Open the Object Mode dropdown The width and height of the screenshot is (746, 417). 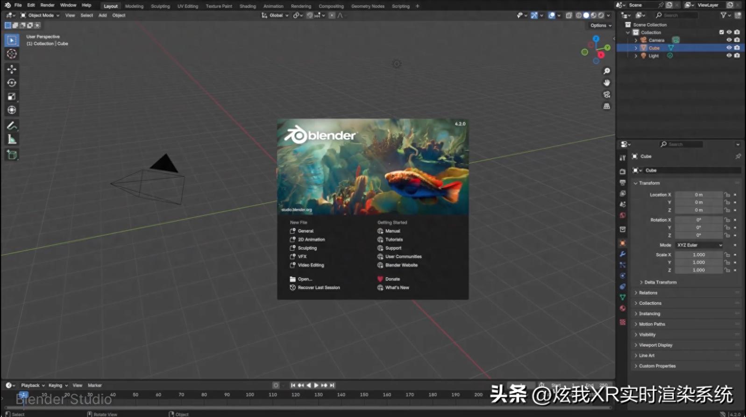click(x=40, y=15)
